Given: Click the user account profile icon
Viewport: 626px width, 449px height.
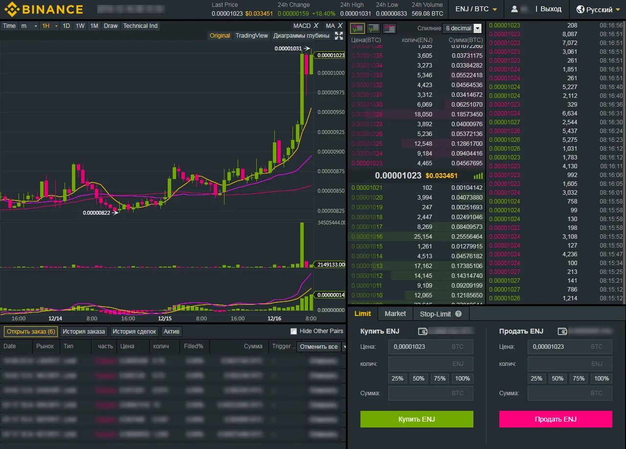Looking at the screenshot, I should click(514, 9).
